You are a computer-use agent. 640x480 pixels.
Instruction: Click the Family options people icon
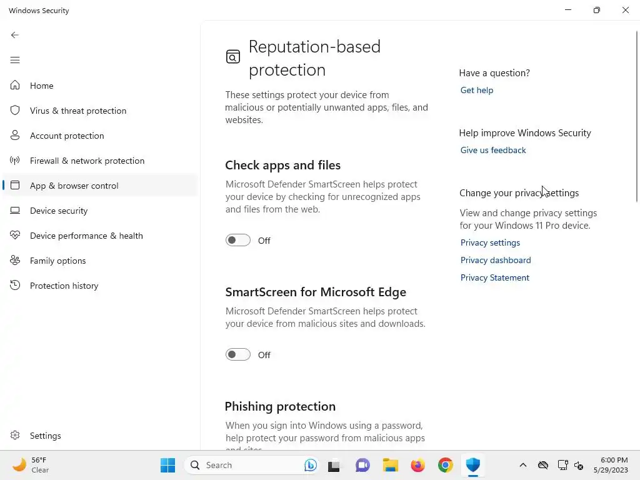pos(16,261)
